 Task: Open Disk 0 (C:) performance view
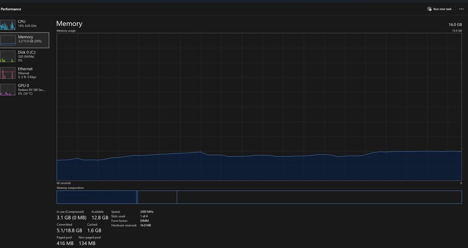(24, 56)
